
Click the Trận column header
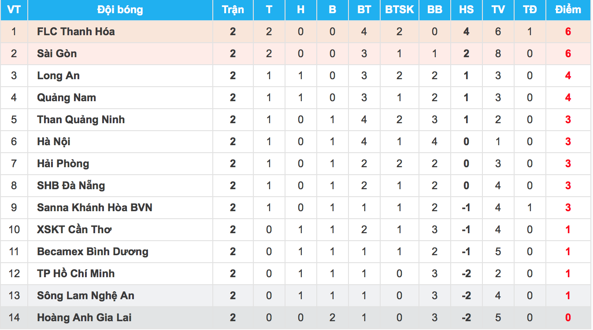click(233, 10)
